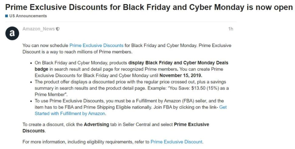
Task: Open the final Prime Exclusive Discount reference link
Action: click(x=177, y=142)
